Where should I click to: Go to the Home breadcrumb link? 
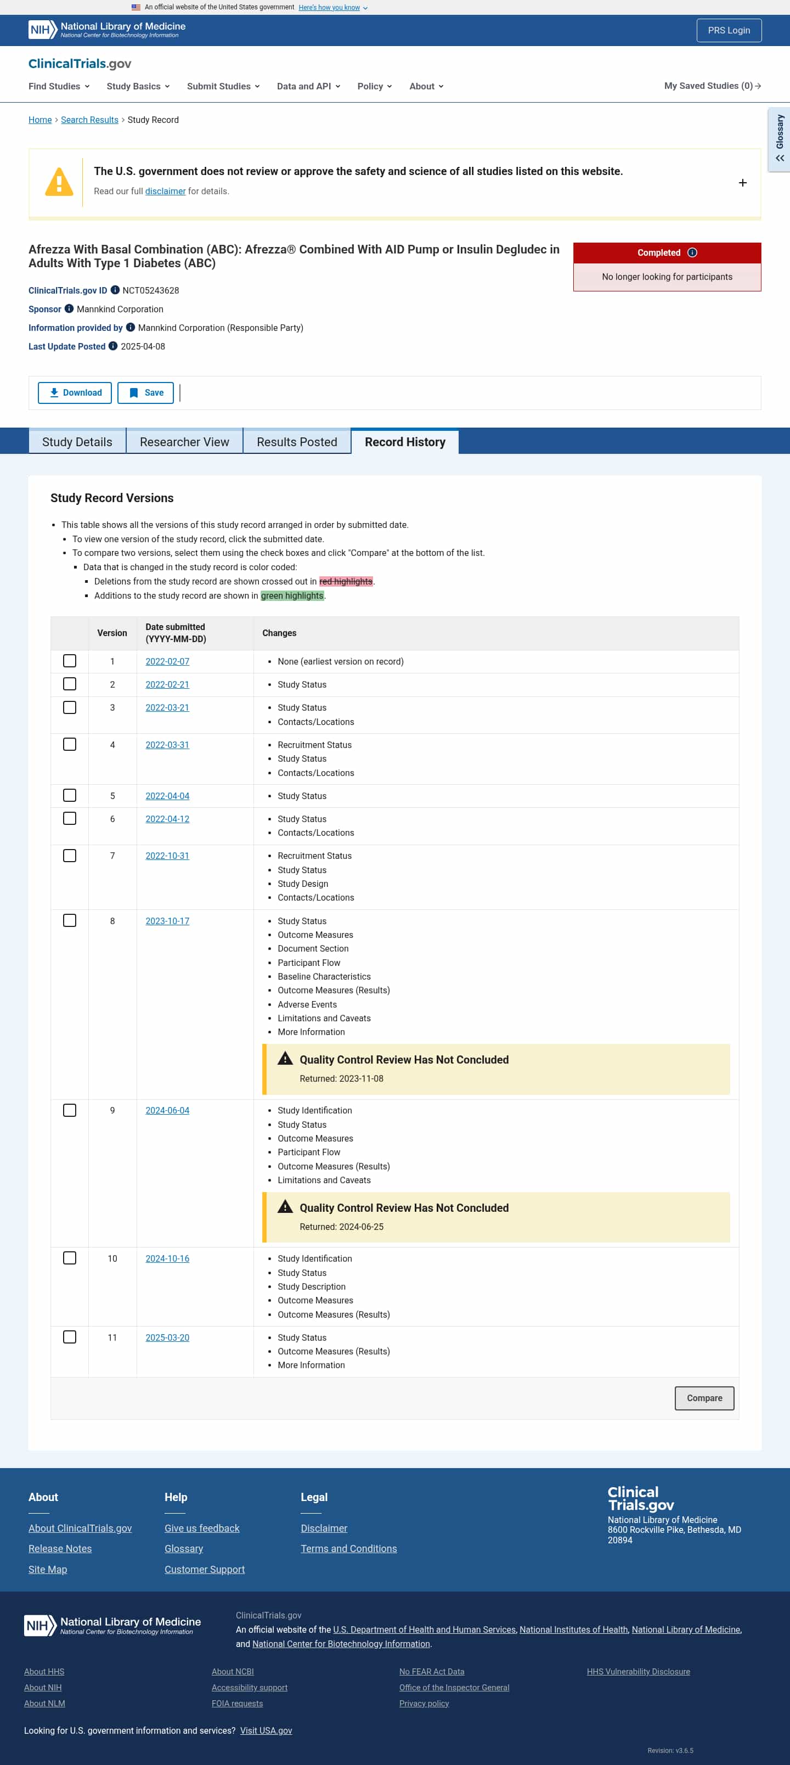click(x=39, y=120)
